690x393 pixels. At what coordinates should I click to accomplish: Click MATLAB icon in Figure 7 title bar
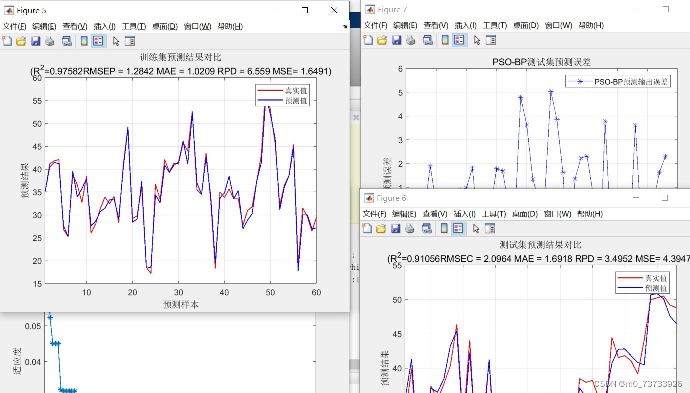370,9
